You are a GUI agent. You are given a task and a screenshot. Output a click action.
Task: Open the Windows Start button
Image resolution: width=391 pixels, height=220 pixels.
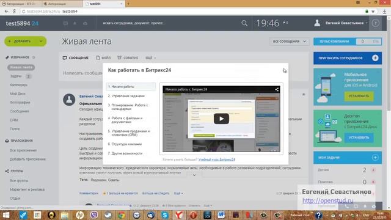click(x=5, y=215)
